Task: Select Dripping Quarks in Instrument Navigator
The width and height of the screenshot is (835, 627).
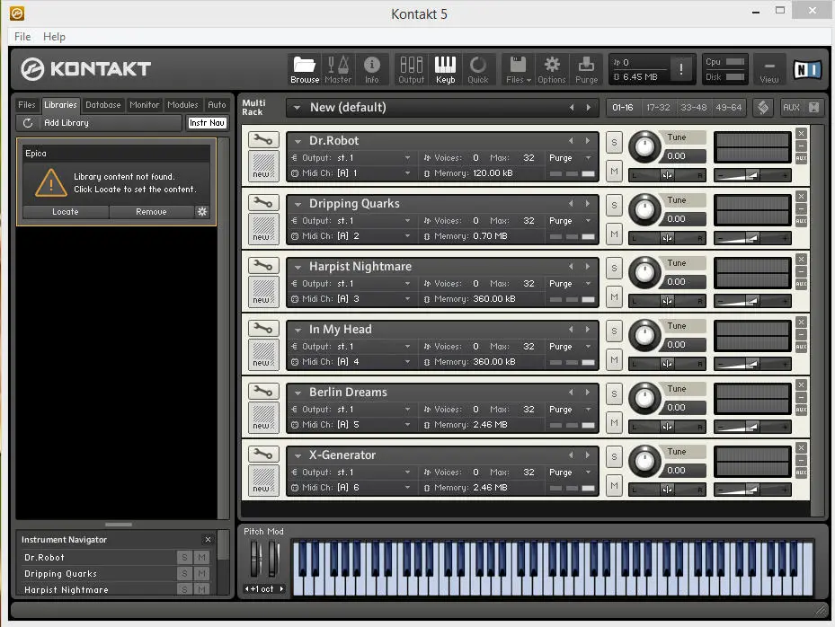Action: coord(60,574)
